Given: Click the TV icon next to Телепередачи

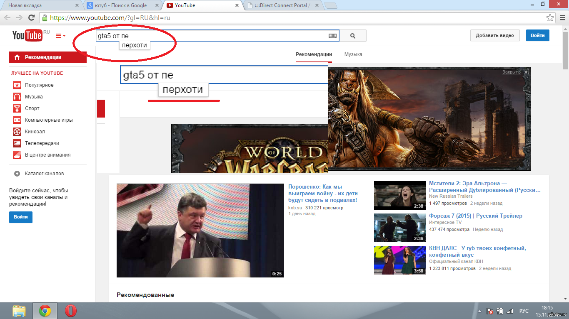Looking at the screenshot, I should (17, 143).
